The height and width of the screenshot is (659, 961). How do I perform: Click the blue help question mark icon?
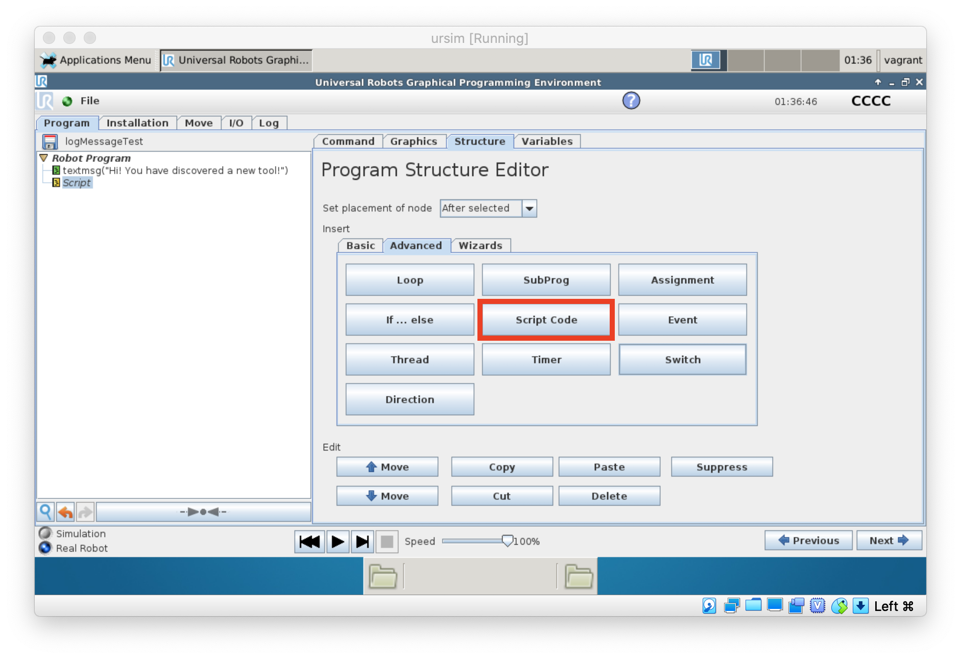[x=631, y=101]
